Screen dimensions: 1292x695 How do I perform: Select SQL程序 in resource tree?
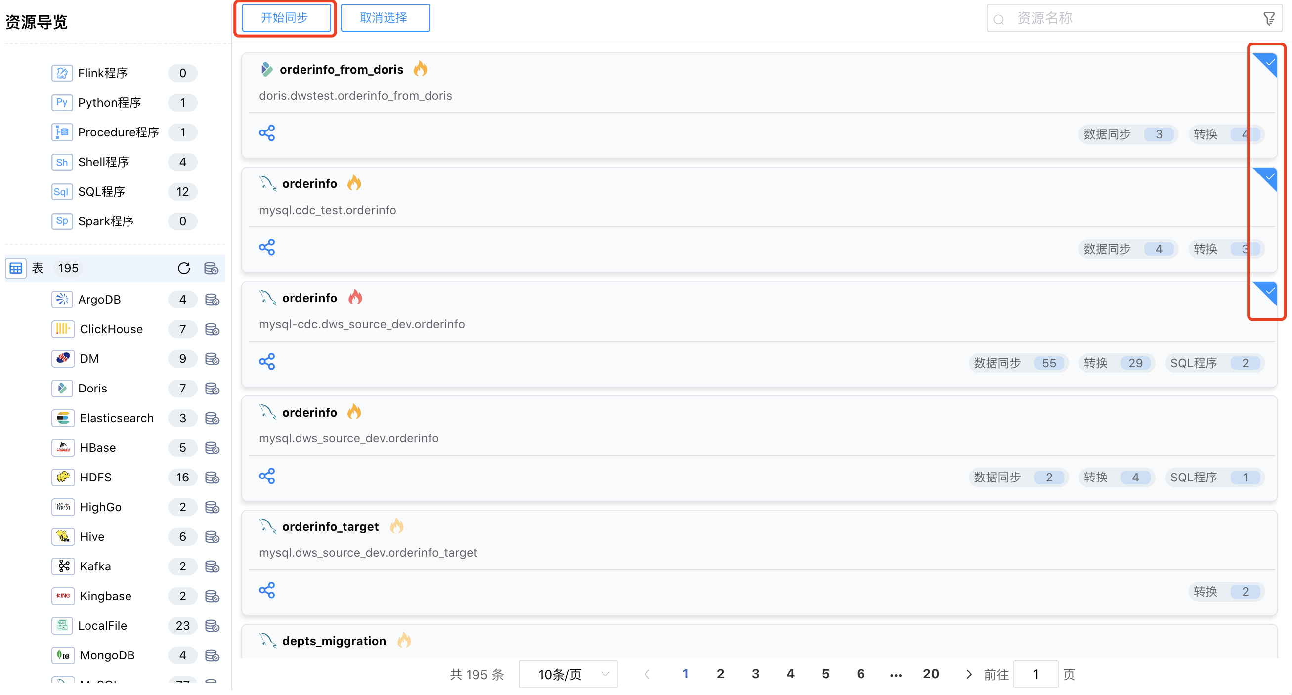coord(101,192)
